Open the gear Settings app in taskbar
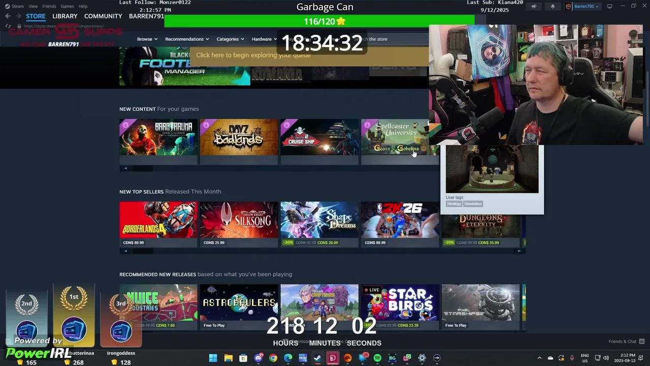 point(422,358)
